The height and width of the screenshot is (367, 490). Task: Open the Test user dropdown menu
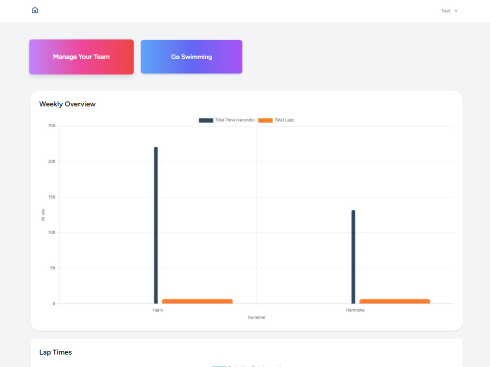[449, 11]
